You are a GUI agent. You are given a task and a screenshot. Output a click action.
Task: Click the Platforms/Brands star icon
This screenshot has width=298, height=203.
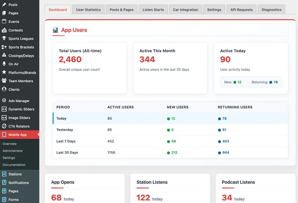click(4, 72)
